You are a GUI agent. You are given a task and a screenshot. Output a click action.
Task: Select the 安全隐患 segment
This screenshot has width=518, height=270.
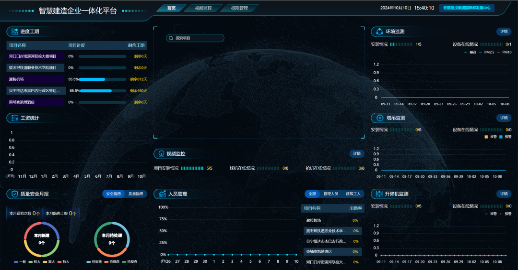pyautogui.click(x=113, y=194)
